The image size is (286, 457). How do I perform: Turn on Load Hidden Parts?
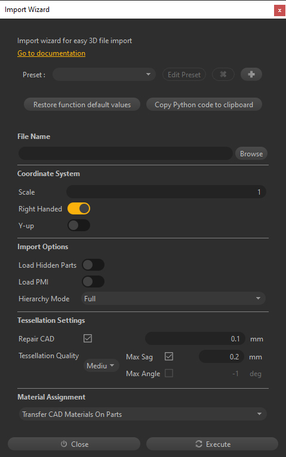[93, 265]
